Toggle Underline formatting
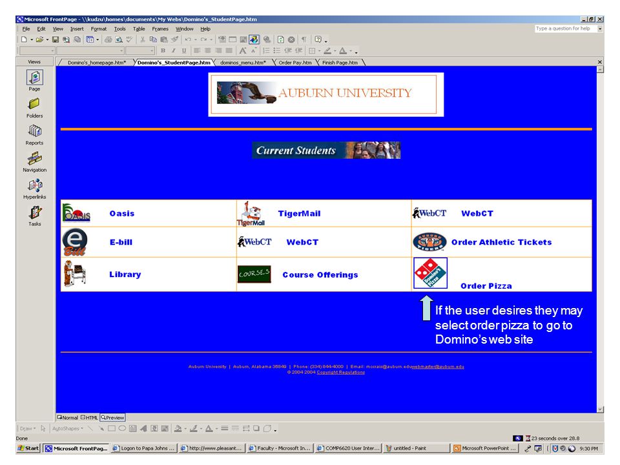Image resolution: width=620 pixels, height=465 pixels. (184, 50)
